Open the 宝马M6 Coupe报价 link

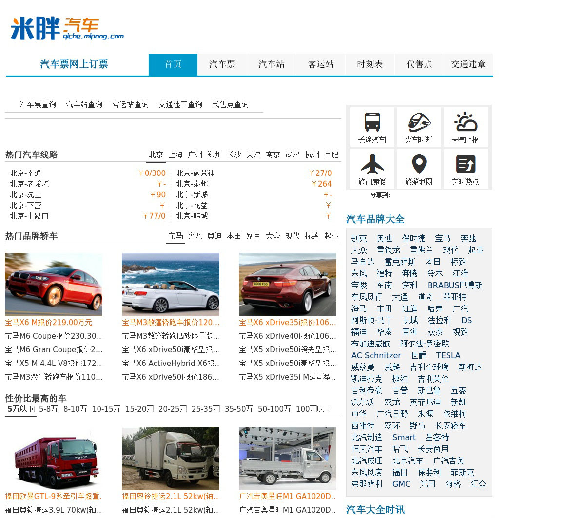(x=54, y=336)
